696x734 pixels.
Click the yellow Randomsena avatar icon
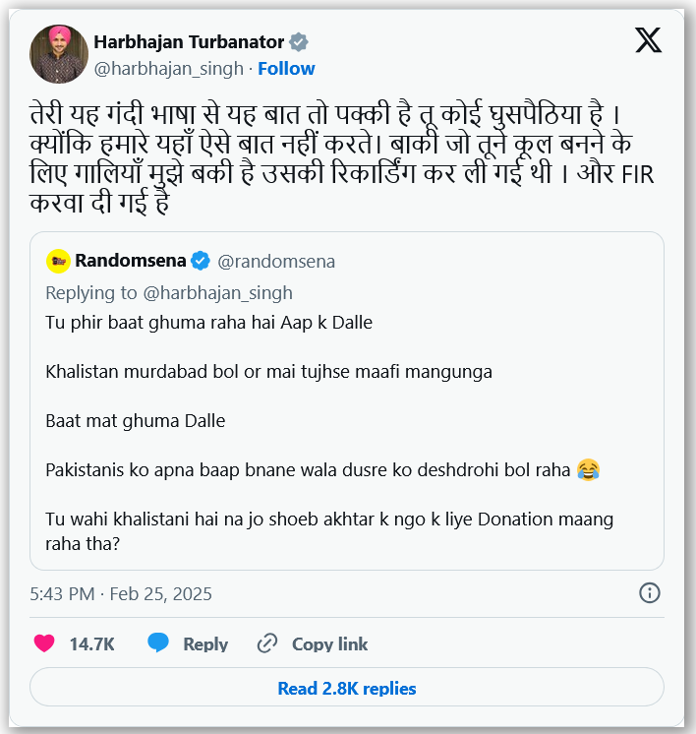click(58, 261)
